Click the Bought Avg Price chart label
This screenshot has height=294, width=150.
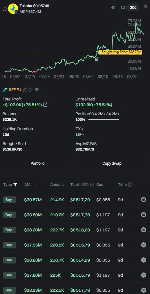(121, 52)
